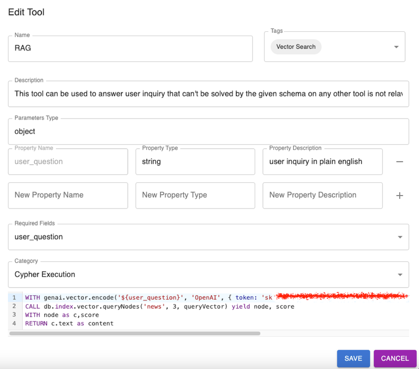Select the Vector Search tag chip
The height and width of the screenshot is (369, 419).
coord(296,47)
